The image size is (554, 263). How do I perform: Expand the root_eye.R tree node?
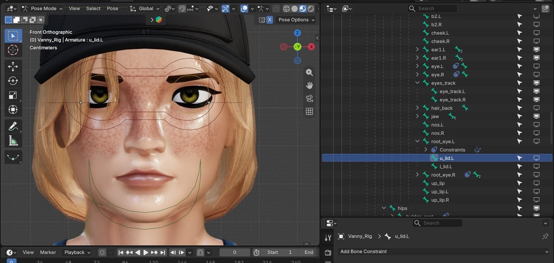pos(417,174)
